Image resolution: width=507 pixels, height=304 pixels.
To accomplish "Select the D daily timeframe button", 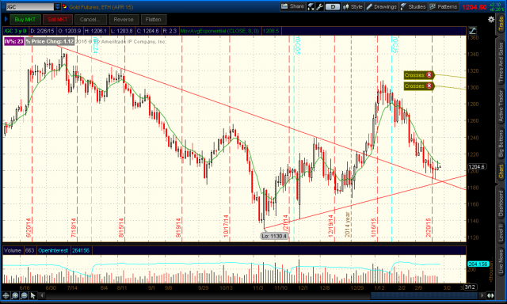I will click(x=333, y=7).
